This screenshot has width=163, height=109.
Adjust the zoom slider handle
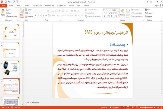[x=145, y=107]
